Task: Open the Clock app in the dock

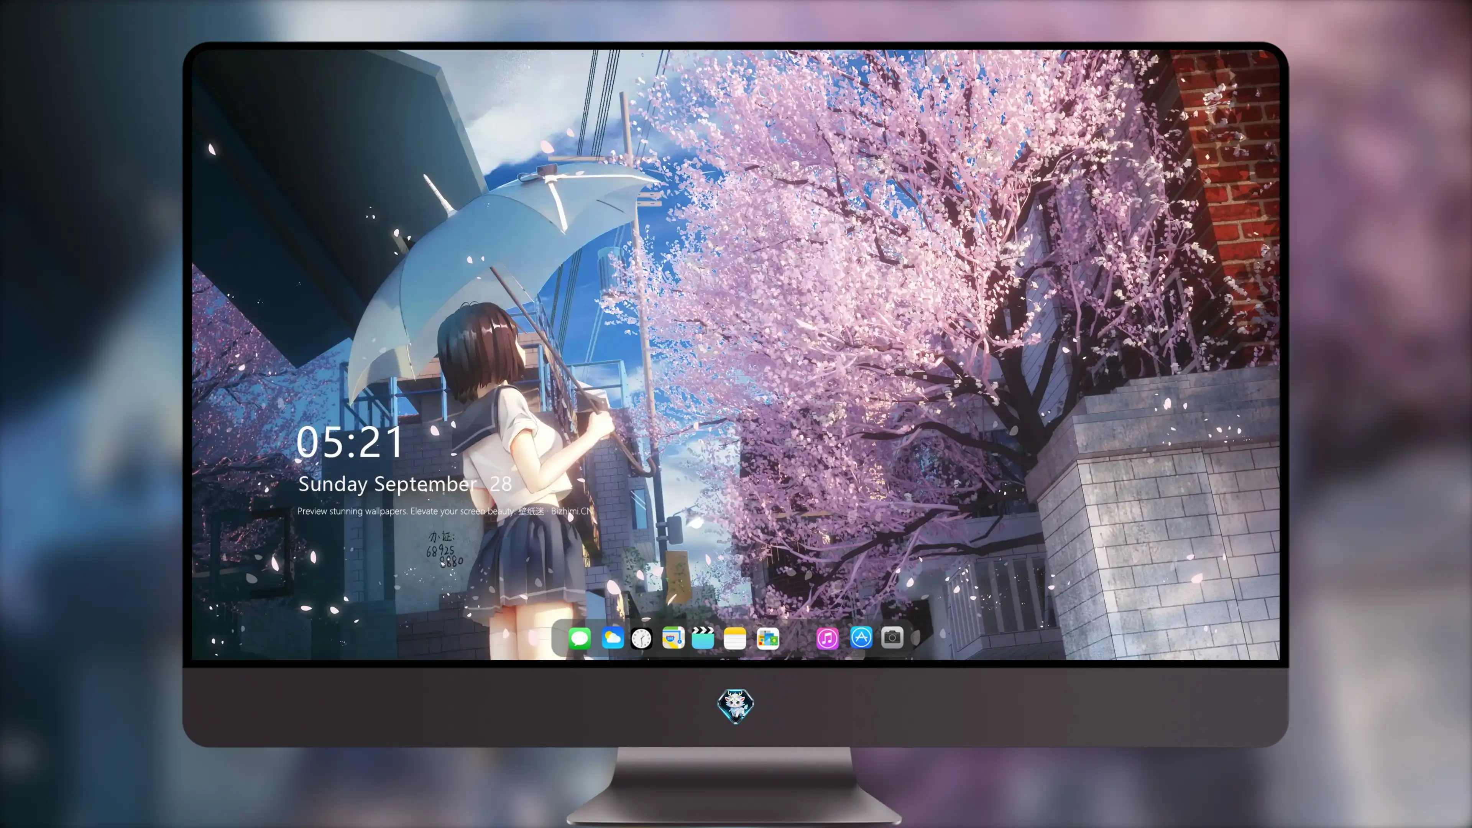Action: coord(641,638)
